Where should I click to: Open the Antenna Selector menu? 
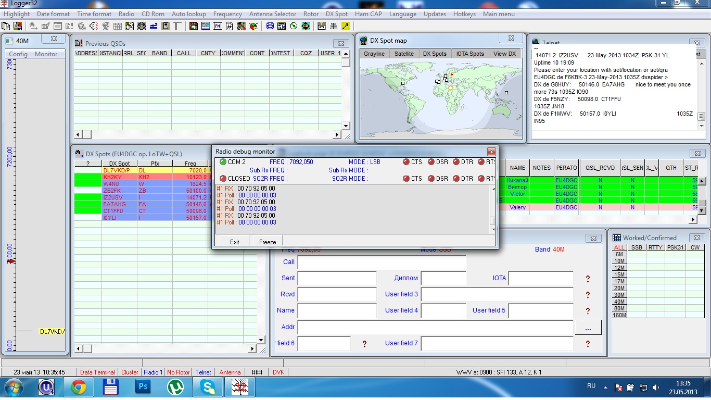(x=273, y=14)
